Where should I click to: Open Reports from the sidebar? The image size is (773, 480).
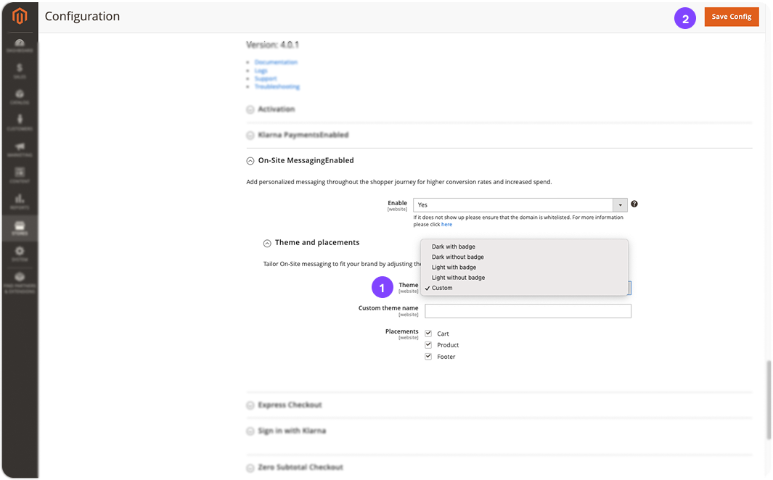coord(19,202)
